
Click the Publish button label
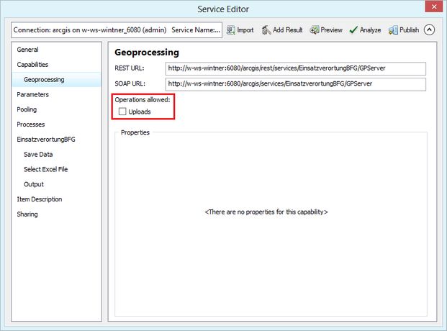(410, 30)
